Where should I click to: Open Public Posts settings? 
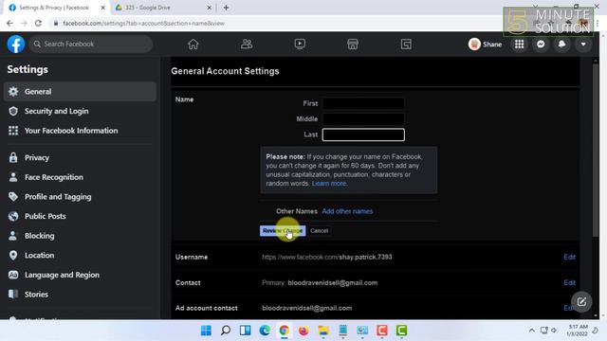pos(80,216)
